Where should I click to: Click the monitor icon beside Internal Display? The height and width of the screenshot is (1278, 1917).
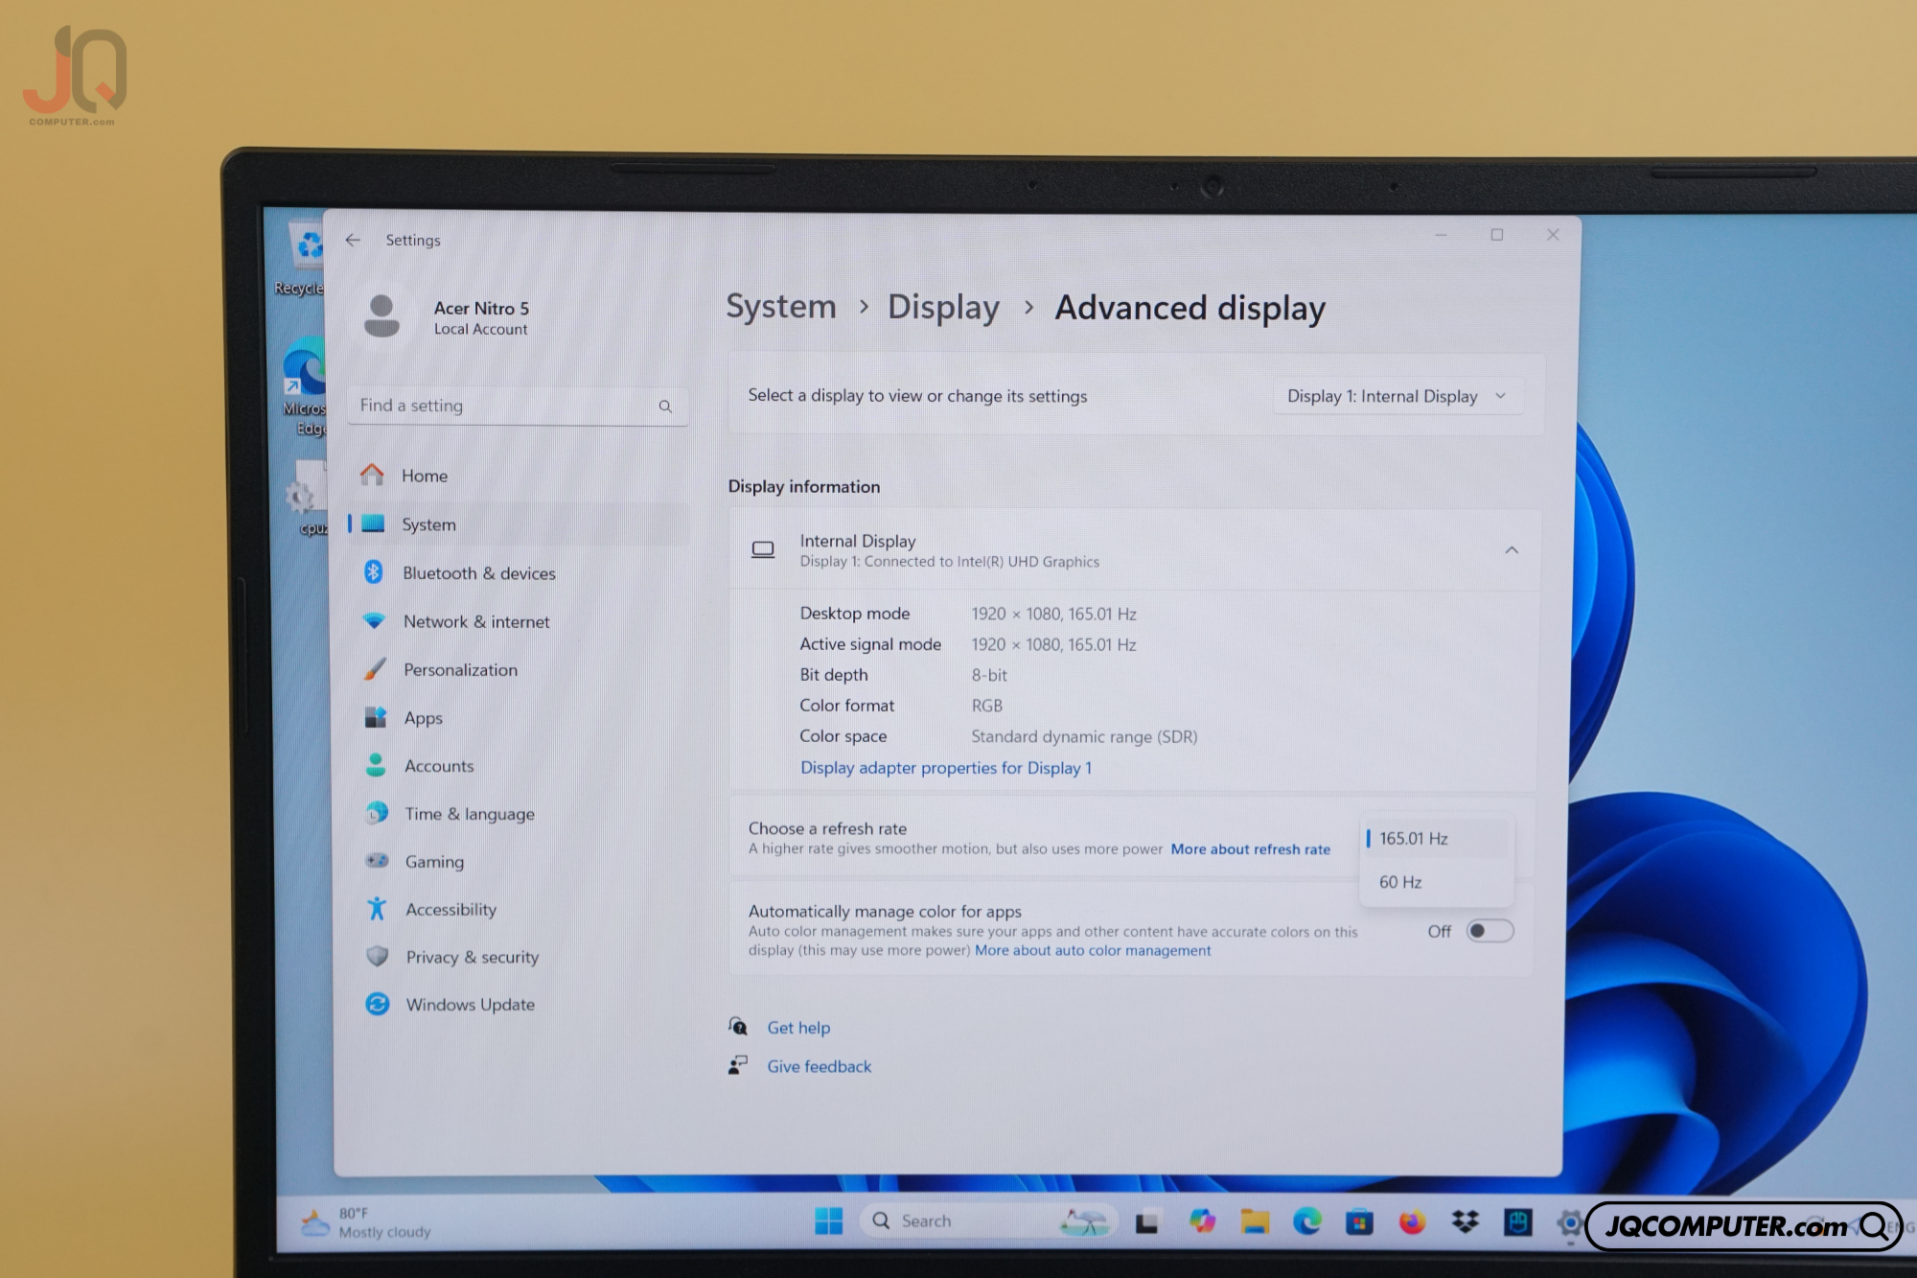point(763,550)
